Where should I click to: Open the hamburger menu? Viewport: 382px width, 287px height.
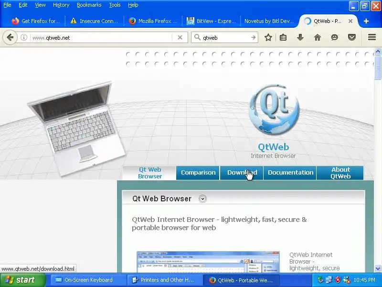pos(372,37)
